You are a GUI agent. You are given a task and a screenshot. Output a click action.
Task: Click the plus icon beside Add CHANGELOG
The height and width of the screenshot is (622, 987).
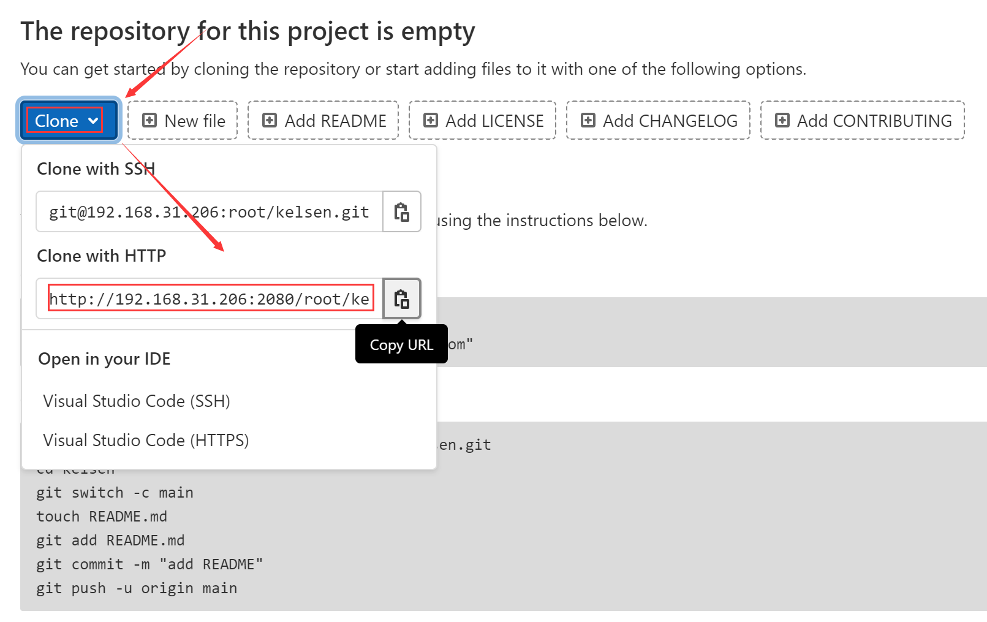coord(588,120)
